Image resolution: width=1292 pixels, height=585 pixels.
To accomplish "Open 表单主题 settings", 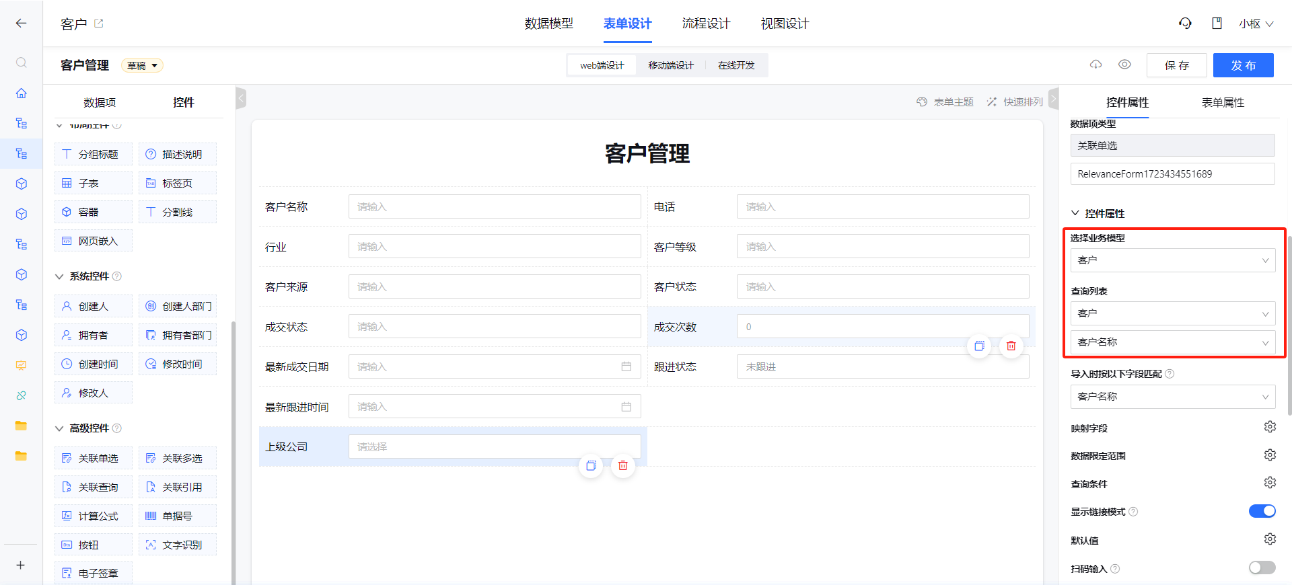I will [x=945, y=102].
